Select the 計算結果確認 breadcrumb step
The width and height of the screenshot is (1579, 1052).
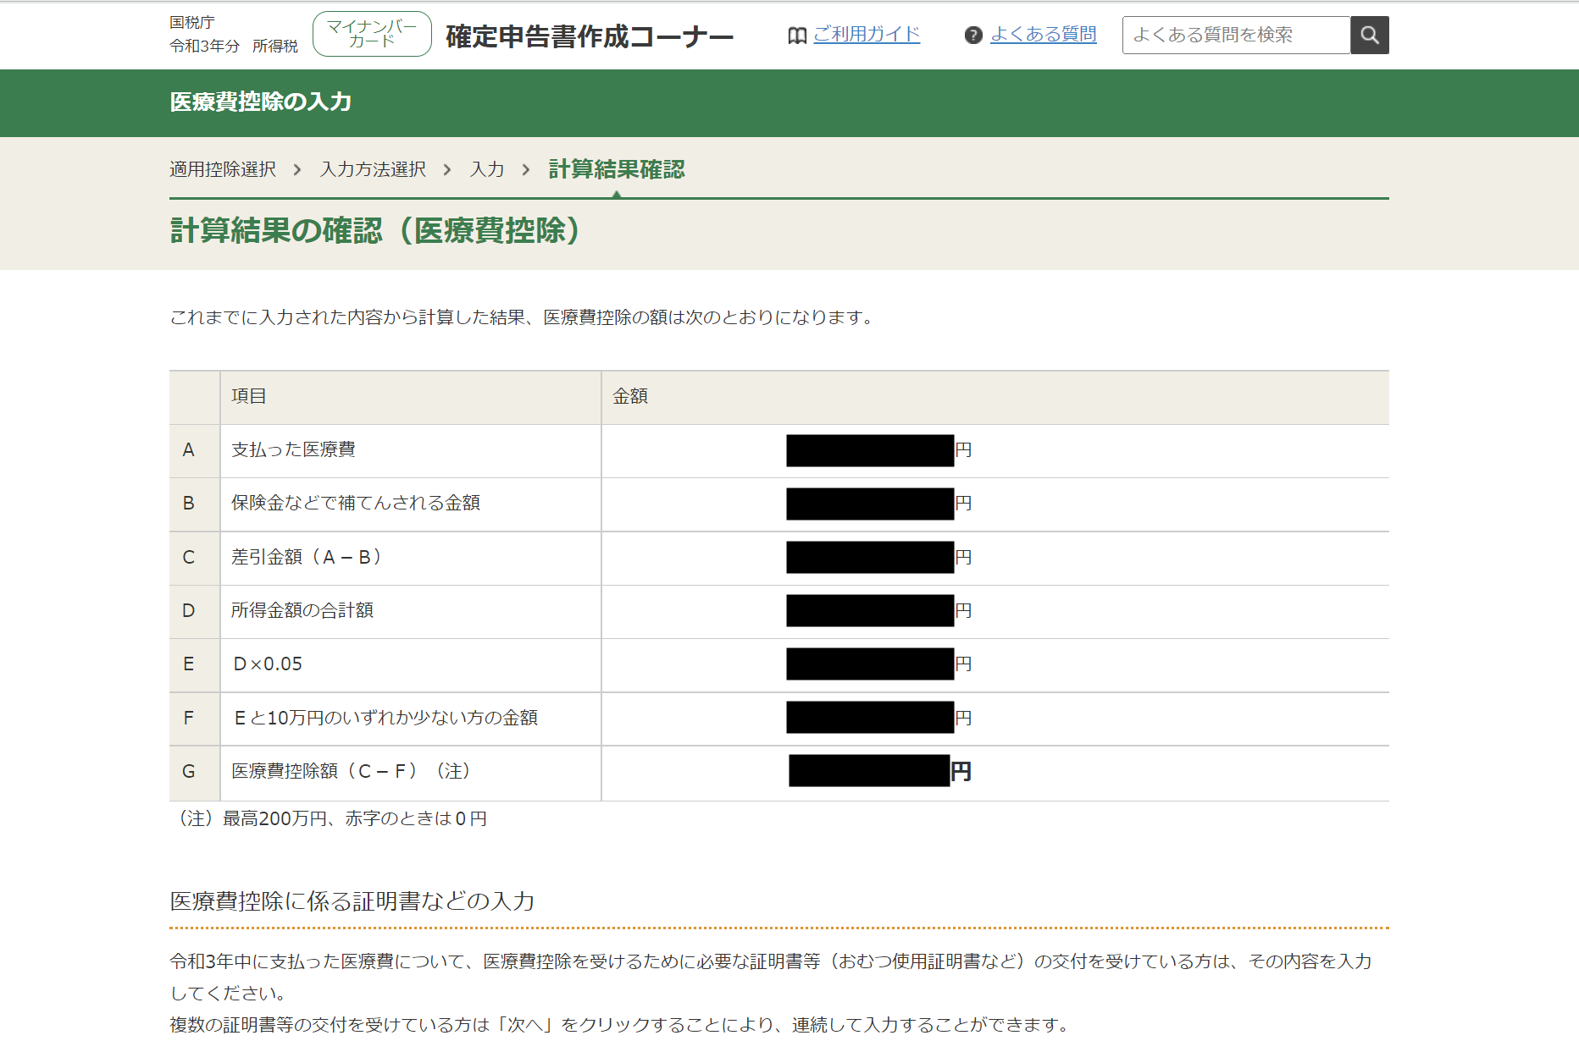click(617, 169)
